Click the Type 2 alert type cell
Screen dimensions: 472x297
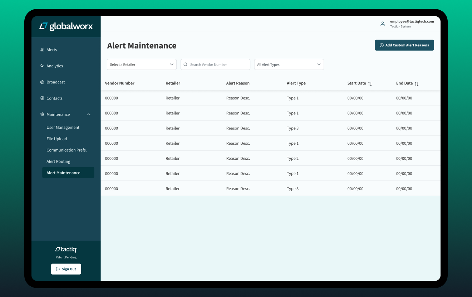tap(292, 159)
